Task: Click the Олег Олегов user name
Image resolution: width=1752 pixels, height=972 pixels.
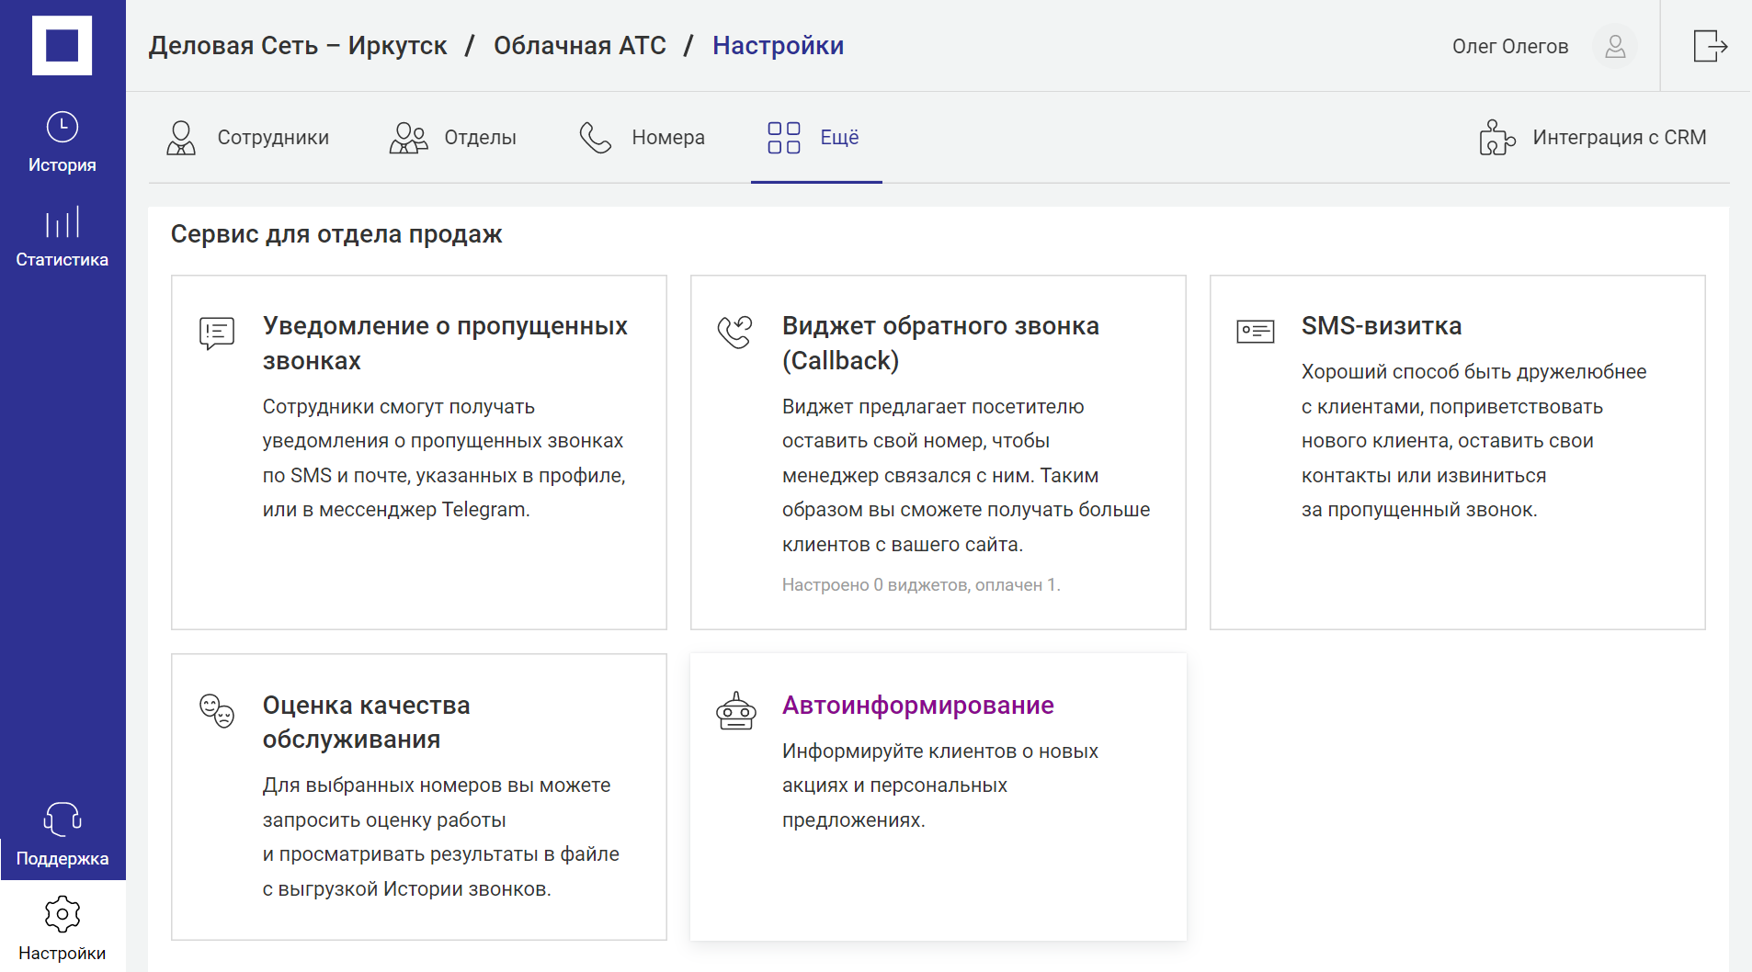Action: (x=1509, y=47)
